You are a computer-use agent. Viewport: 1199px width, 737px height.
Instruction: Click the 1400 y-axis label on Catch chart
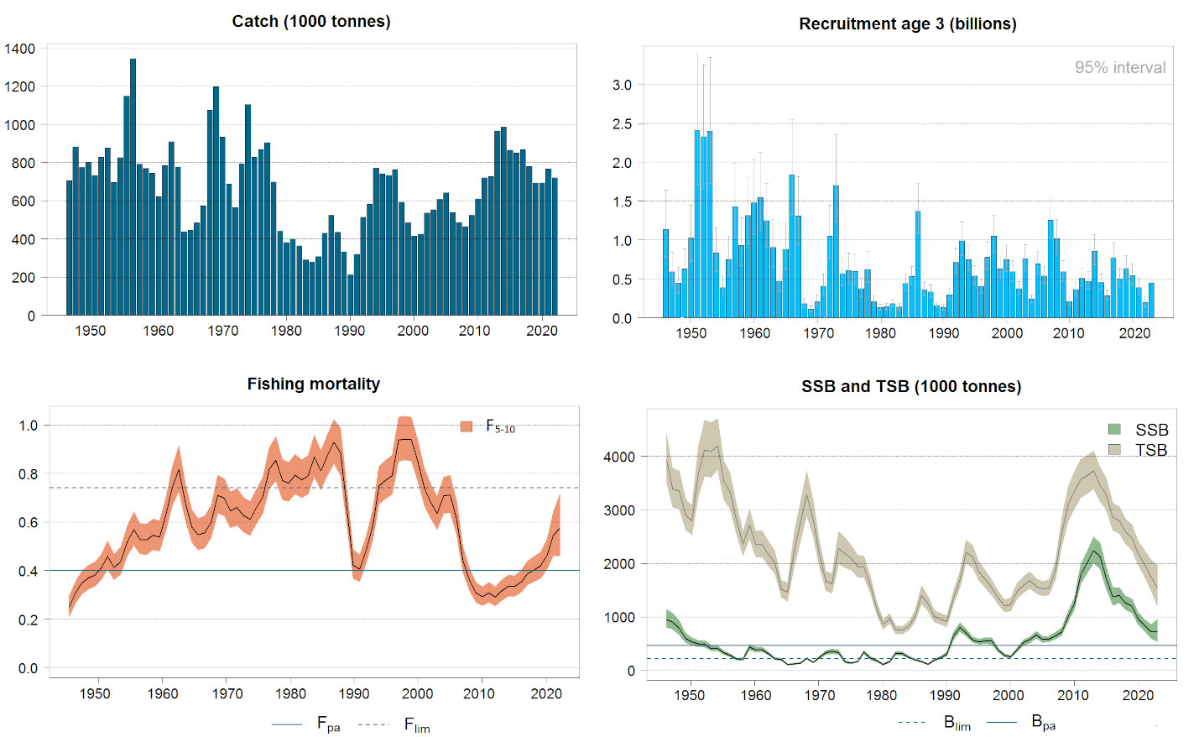[x=19, y=49]
